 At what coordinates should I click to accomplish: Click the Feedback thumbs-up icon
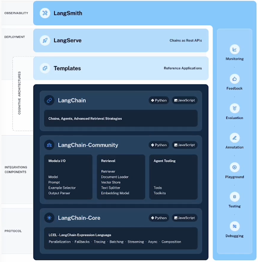point(234,79)
